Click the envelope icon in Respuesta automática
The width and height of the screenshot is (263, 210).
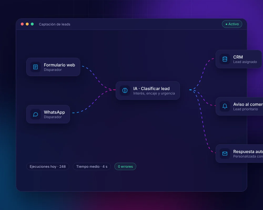coord(225,153)
